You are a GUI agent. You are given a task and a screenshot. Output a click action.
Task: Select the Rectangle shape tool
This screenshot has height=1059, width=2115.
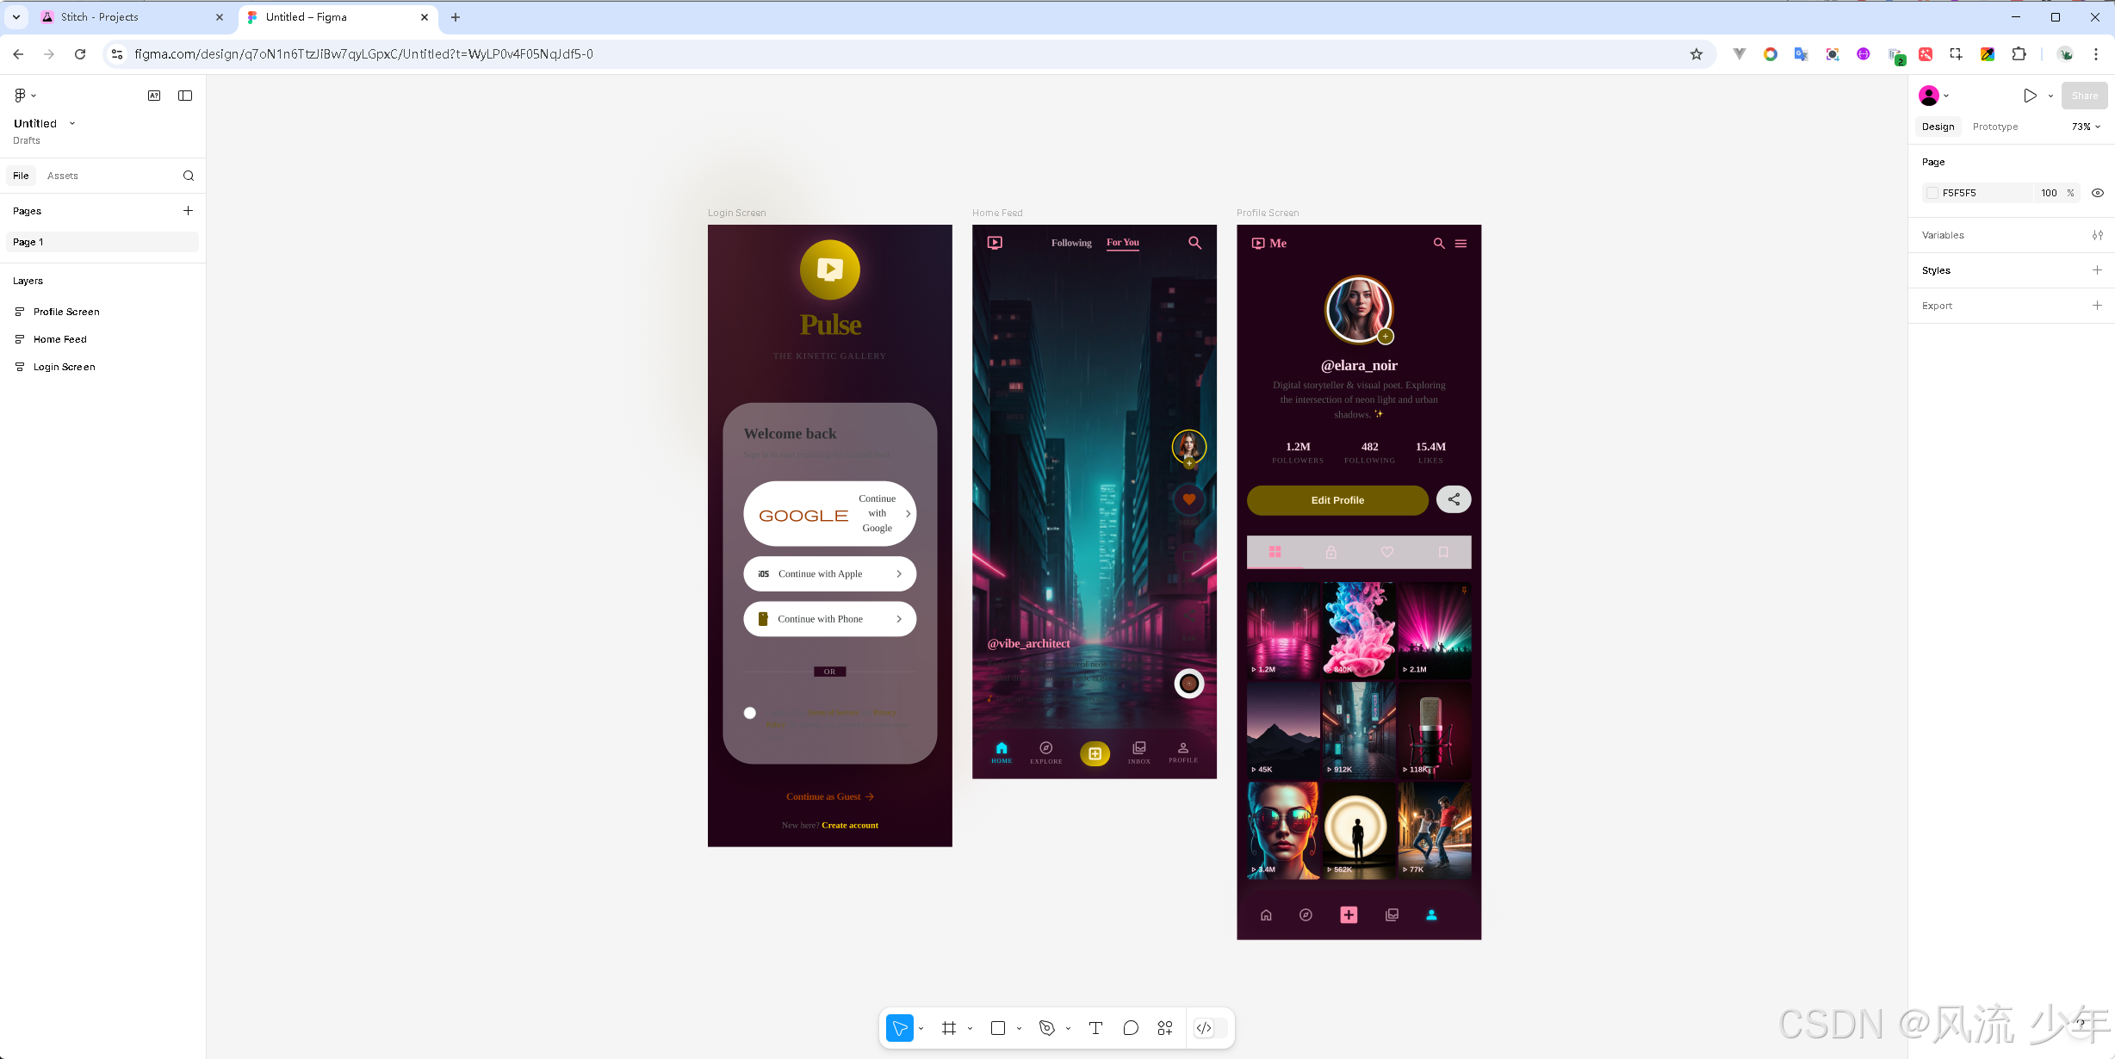pyautogui.click(x=998, y=1028)
